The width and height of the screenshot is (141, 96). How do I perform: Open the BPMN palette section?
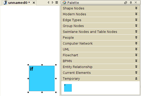point(100,61)
